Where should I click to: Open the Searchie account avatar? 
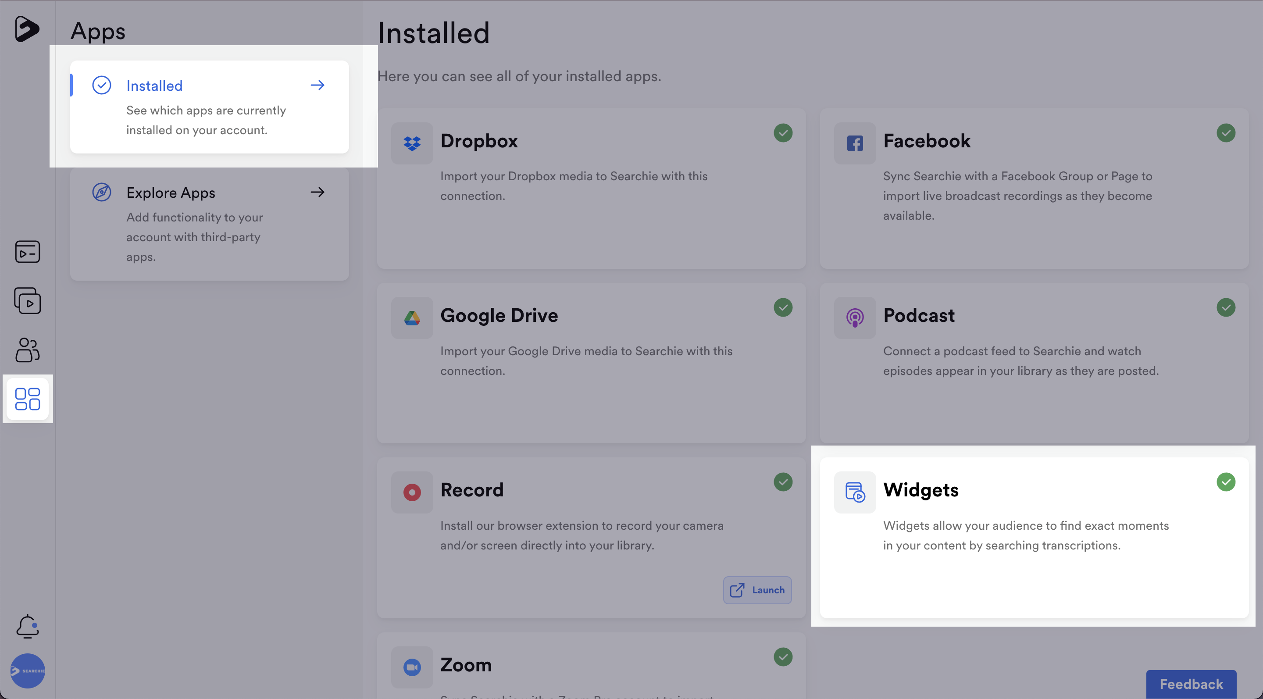pyautogui.click(x=28, y=670)
